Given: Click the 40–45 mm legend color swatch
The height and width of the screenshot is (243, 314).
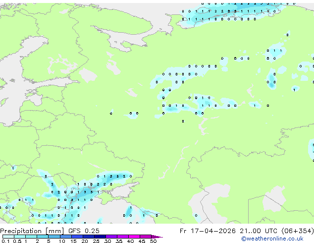Looking at the screenshot, I should [x=134, y=237].
